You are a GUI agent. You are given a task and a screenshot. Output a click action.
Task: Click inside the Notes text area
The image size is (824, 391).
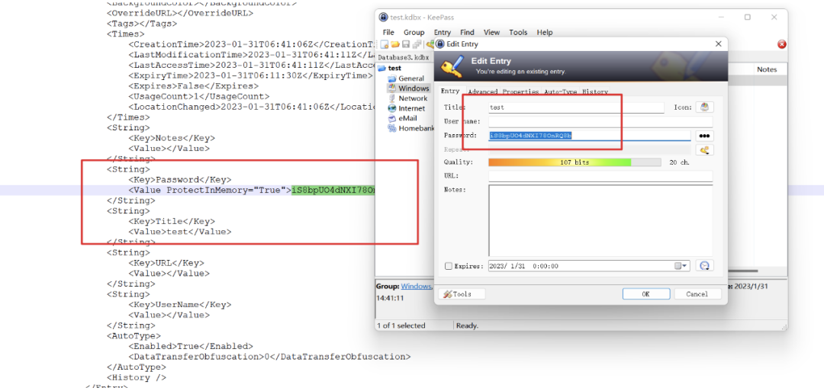[600, 220]
